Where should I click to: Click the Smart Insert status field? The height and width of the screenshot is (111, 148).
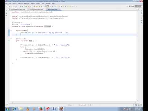pyautogui.click(x=82, y=105)
